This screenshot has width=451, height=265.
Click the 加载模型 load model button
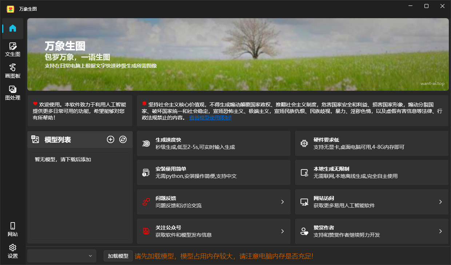tap(118, 256)
